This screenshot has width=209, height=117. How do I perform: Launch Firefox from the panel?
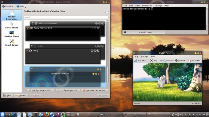coord(46,115)
